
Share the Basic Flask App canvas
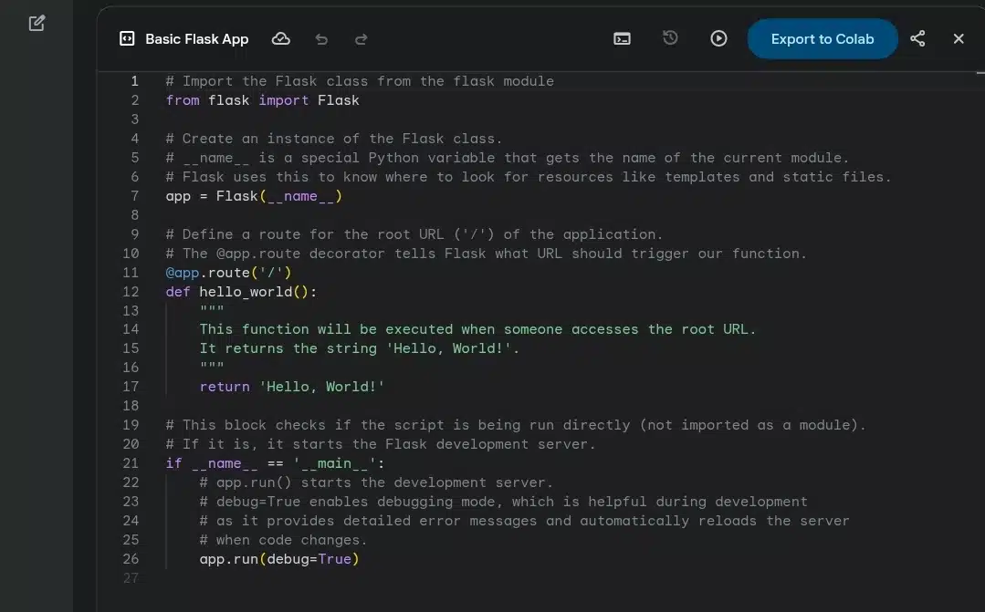tap(917, 39)
